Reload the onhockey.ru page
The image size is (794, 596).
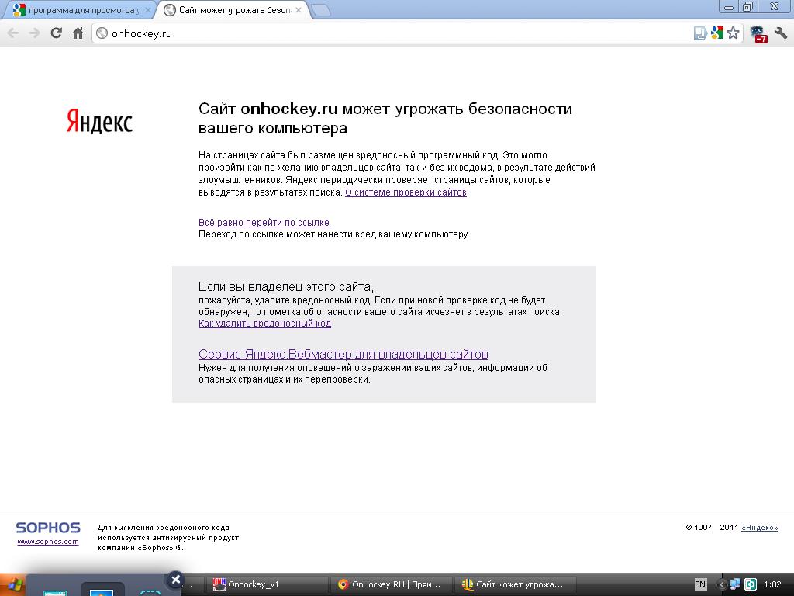pyautogui.click(x=56, y=33)
